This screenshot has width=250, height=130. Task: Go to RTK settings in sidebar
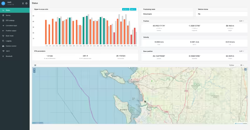coord(10,20)
